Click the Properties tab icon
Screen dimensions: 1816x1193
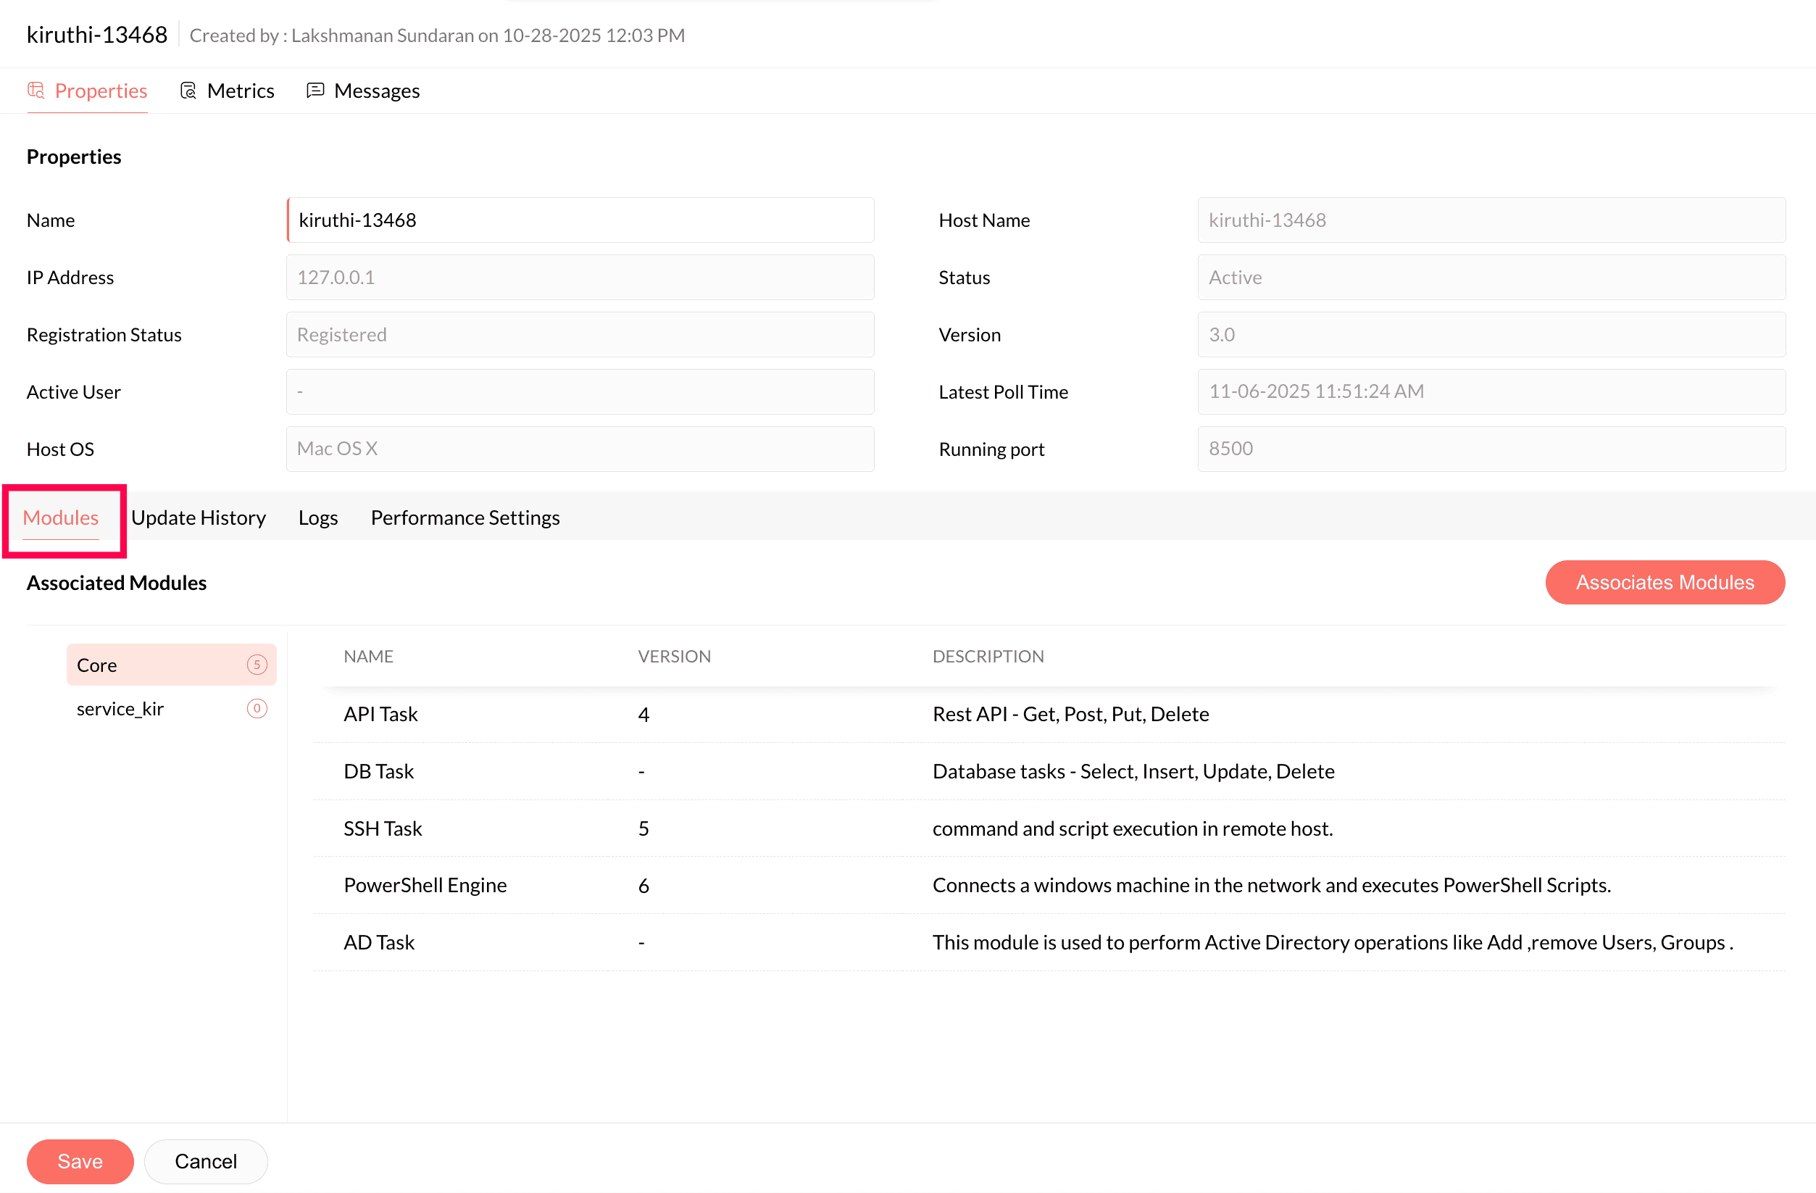click(36, 90)
